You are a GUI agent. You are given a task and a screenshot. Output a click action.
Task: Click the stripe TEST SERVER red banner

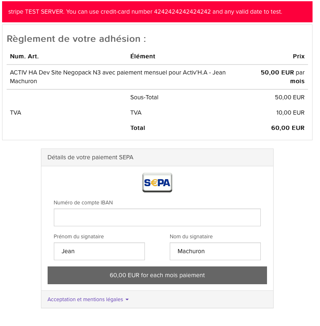[157, 12]
